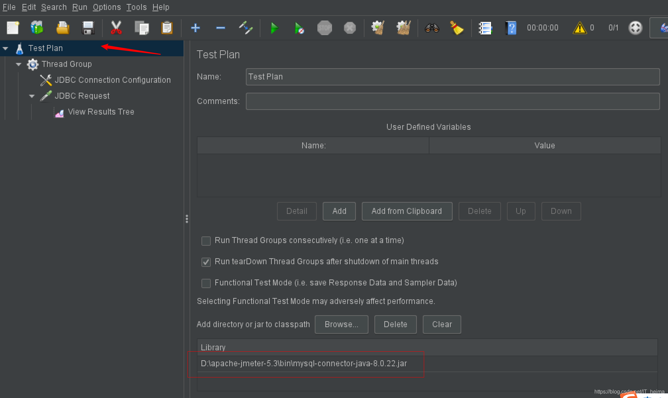
Task: Uncheck Run tearDown Thread Groups option
Action: pyautogui.click(x=206, y=262)
